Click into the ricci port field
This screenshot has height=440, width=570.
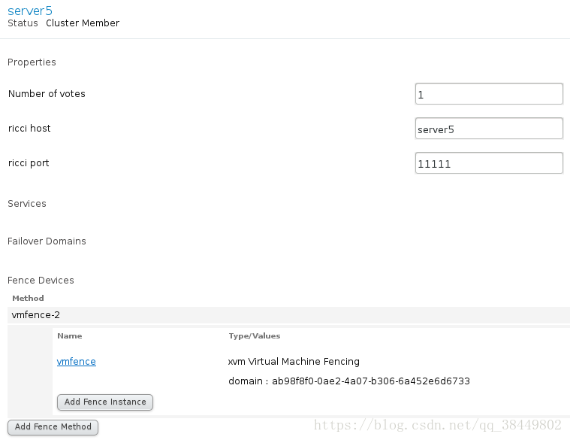point(489,163)
